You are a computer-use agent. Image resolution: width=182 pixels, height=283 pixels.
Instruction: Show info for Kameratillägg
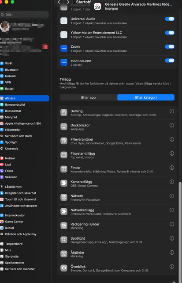172,182
